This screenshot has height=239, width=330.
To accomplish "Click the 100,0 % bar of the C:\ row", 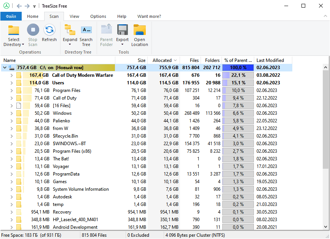I will 238,68.
